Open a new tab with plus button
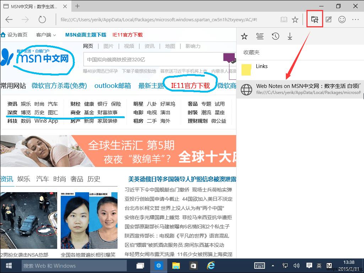364x273 pixels. 77,6
